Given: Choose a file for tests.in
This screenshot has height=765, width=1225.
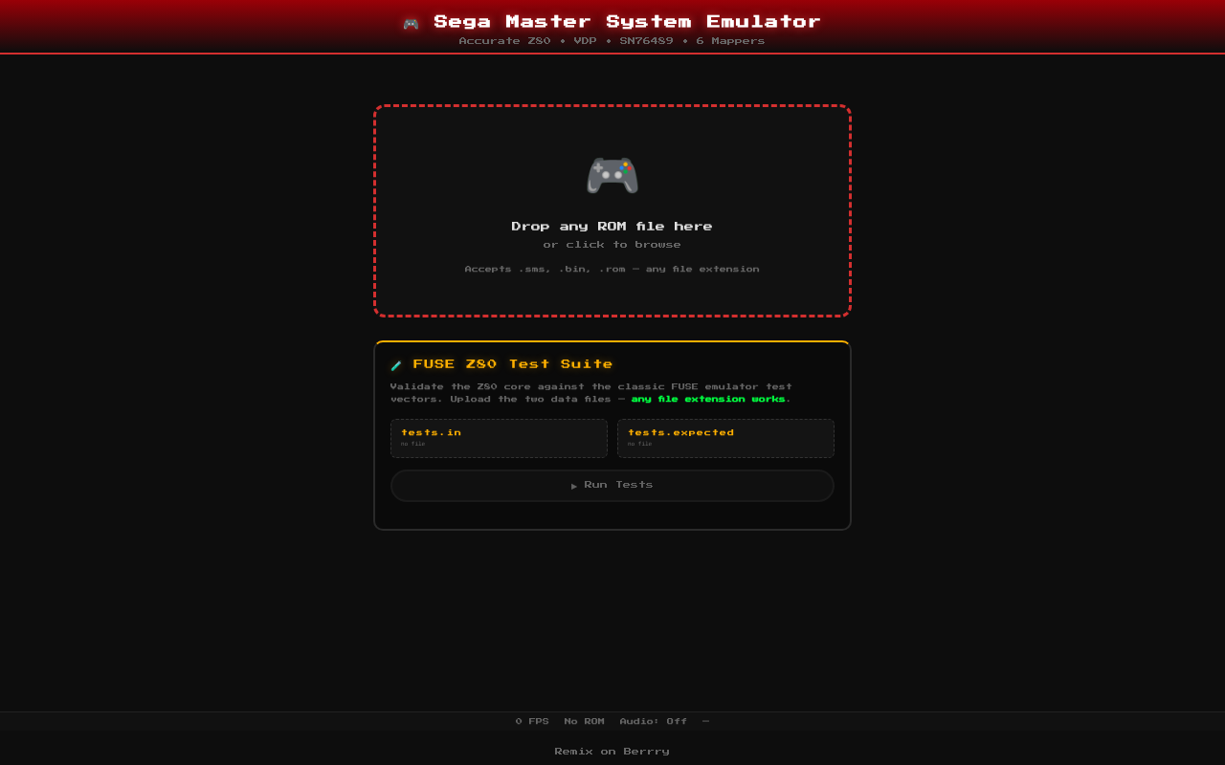Looking at the screenshot, I should click(x=499, y=438).
